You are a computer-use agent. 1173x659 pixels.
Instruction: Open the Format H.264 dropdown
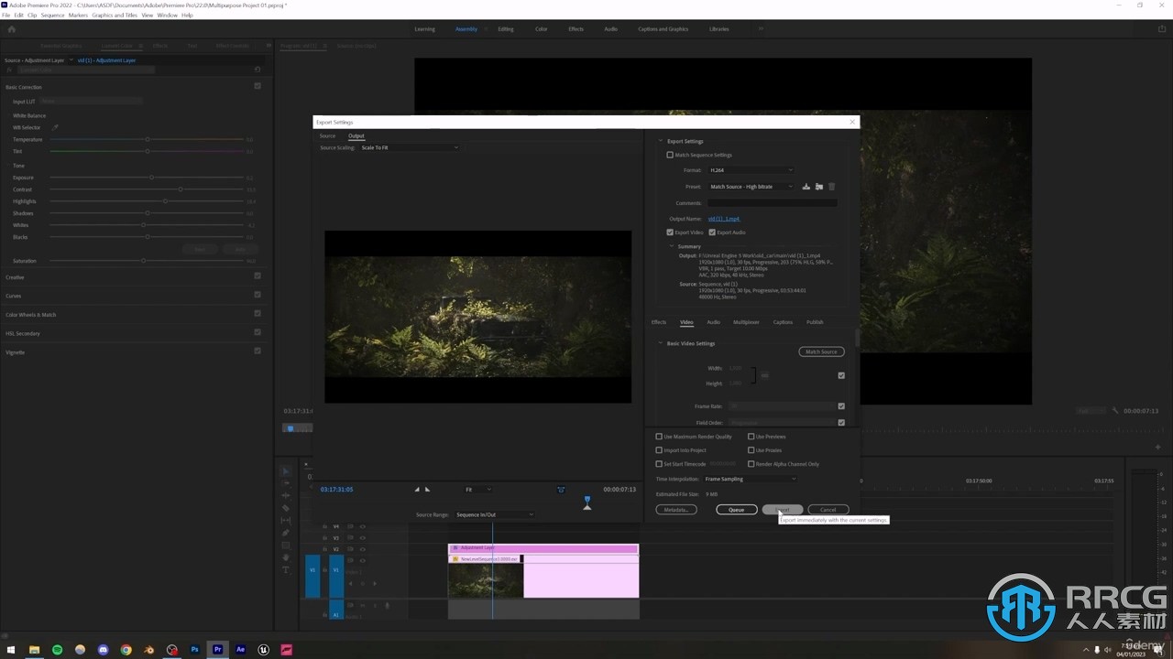point(751,170)
